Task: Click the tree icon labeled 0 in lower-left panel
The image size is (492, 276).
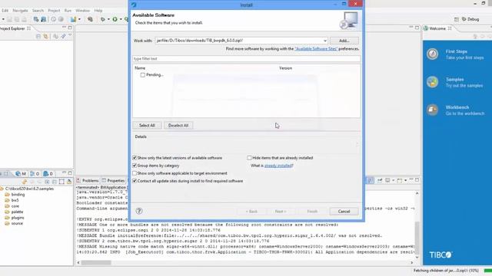Action: point(32,174)
